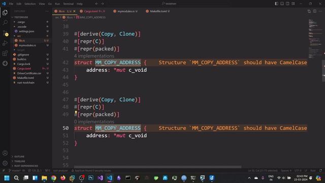Viewport: 325px width, 183px height.
Task: Click the command center search field
Action: click(x=169, y=4)
